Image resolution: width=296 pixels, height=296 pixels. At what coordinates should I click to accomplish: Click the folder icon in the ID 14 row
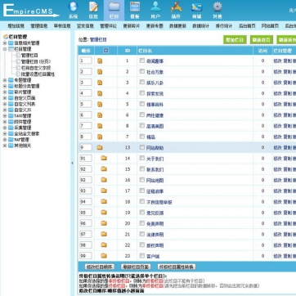(x=104, y=158)
